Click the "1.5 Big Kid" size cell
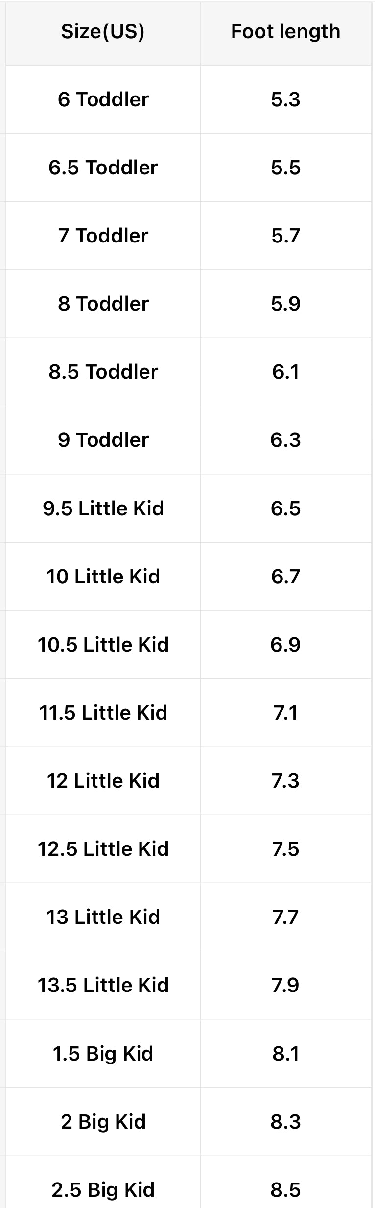 point(103,1054)
